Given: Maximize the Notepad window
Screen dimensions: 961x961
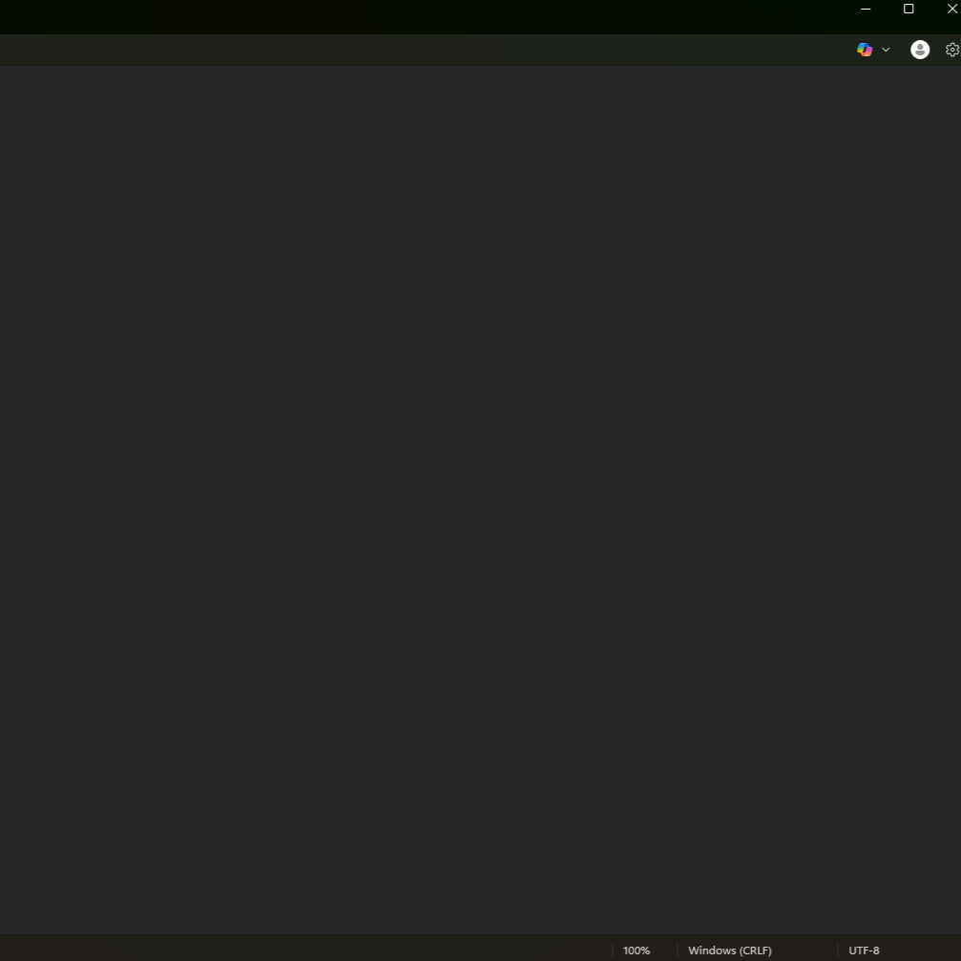Looking at the screenshot, I should point(909,10).
